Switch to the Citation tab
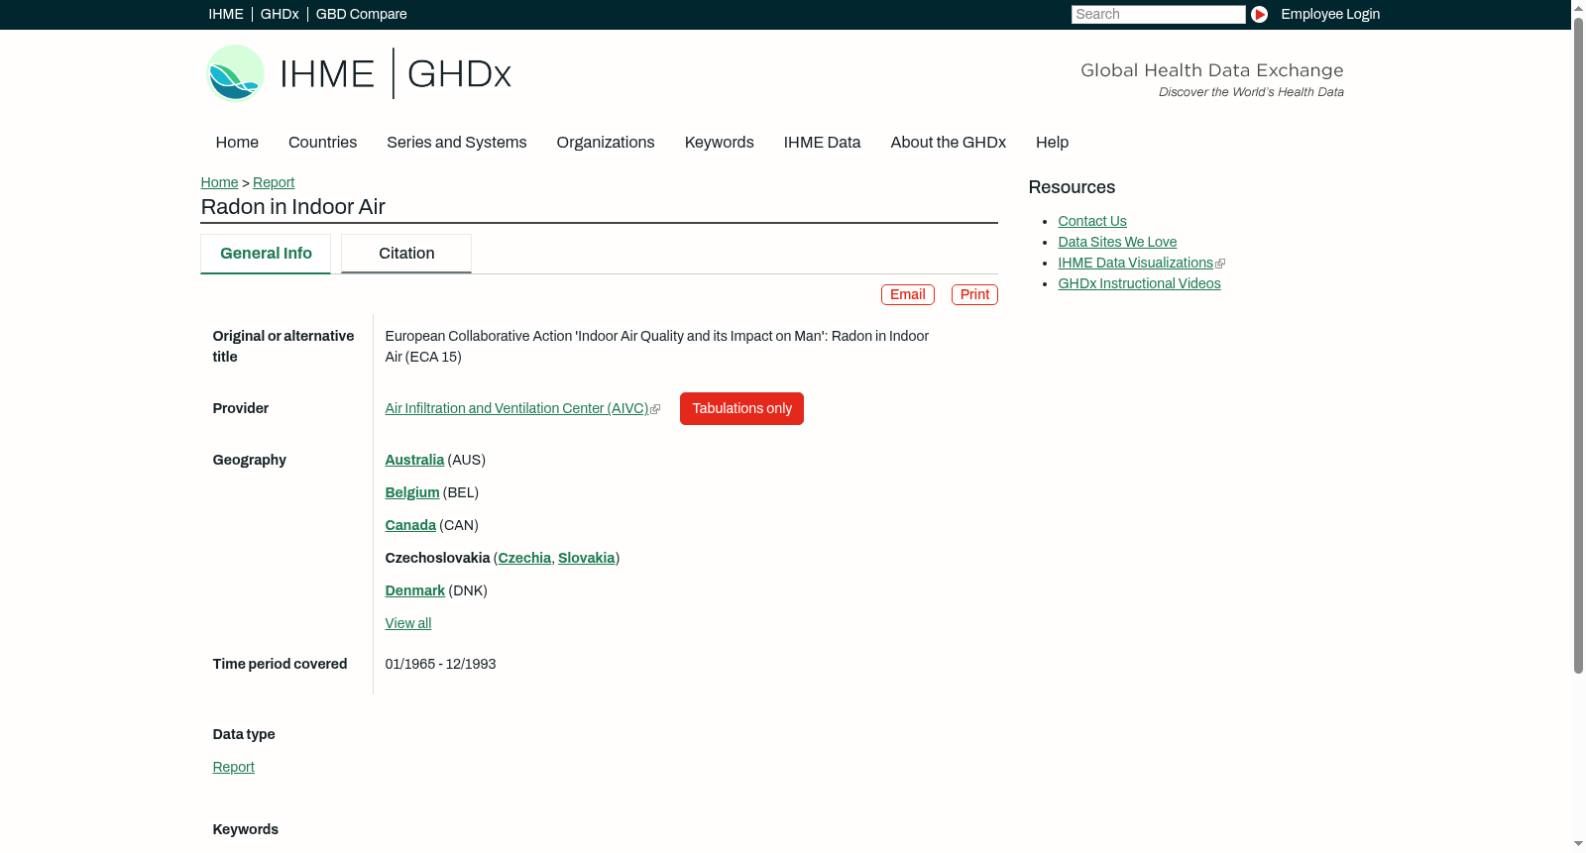 406,254
